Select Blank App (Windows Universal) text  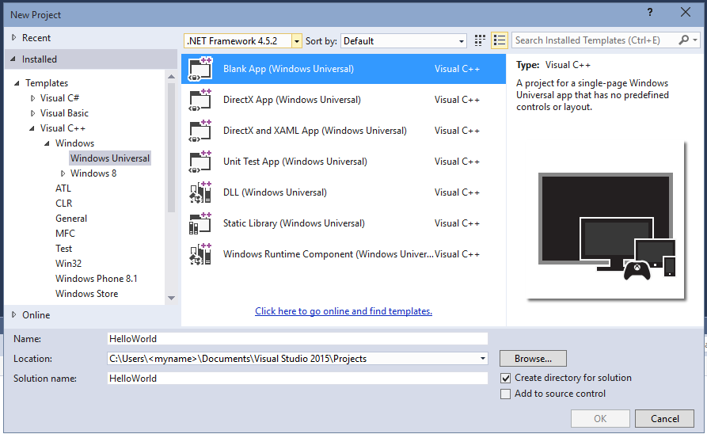click(288, 69)
